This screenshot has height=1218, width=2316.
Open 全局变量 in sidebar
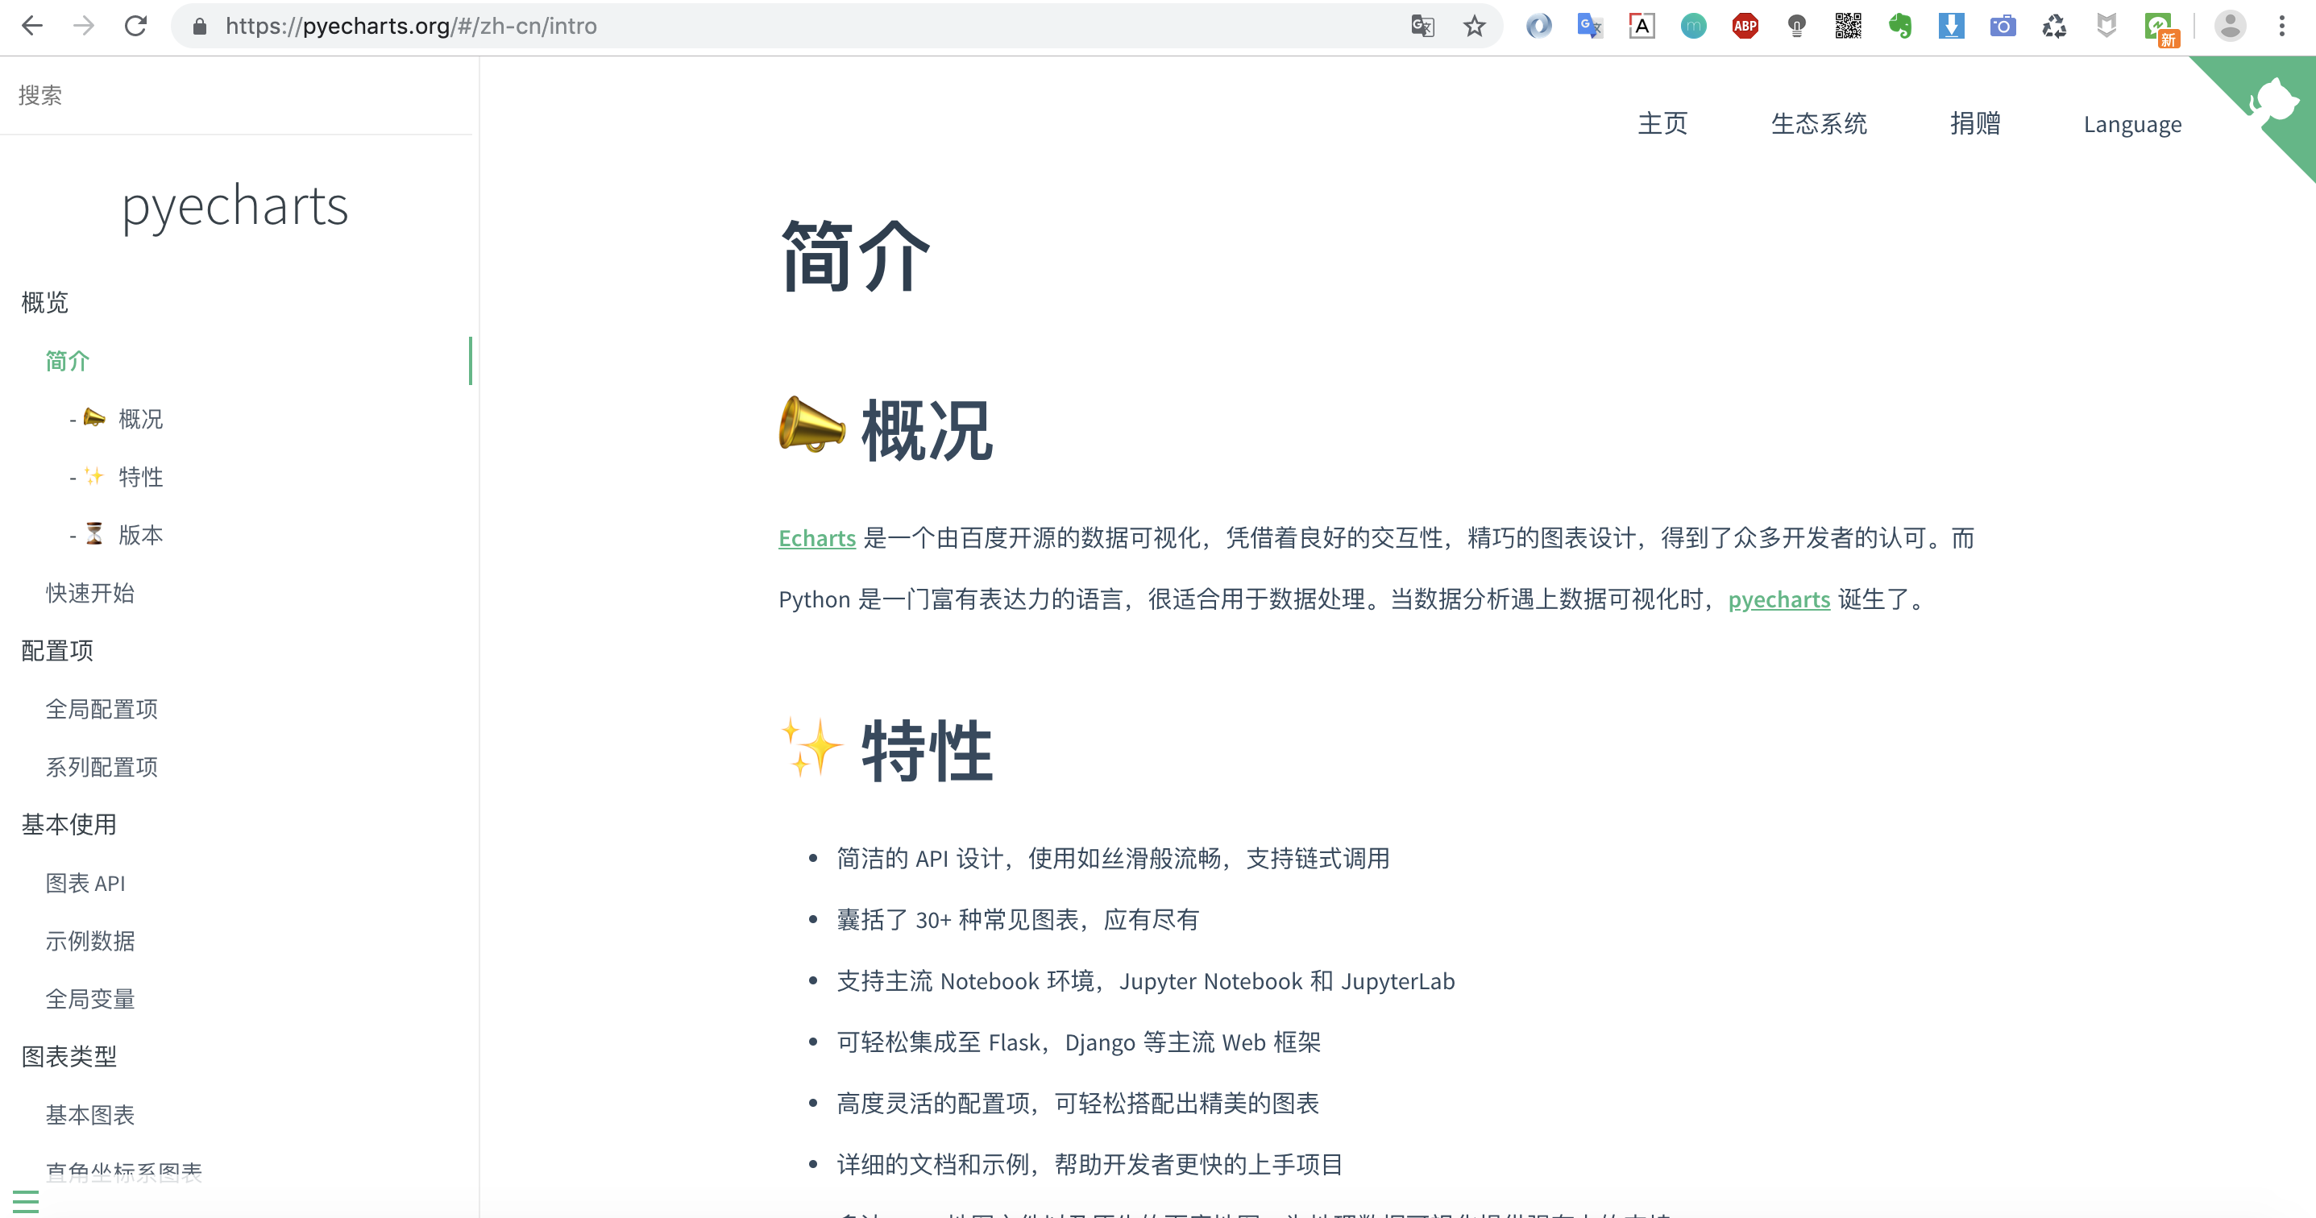[90, 998]
